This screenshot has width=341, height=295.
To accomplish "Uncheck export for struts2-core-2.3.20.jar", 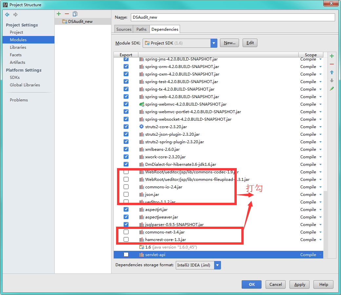I will pos(126,127).
